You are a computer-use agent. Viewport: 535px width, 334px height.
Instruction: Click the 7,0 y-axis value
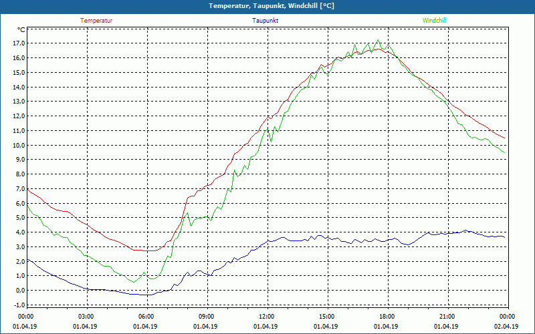20,189
